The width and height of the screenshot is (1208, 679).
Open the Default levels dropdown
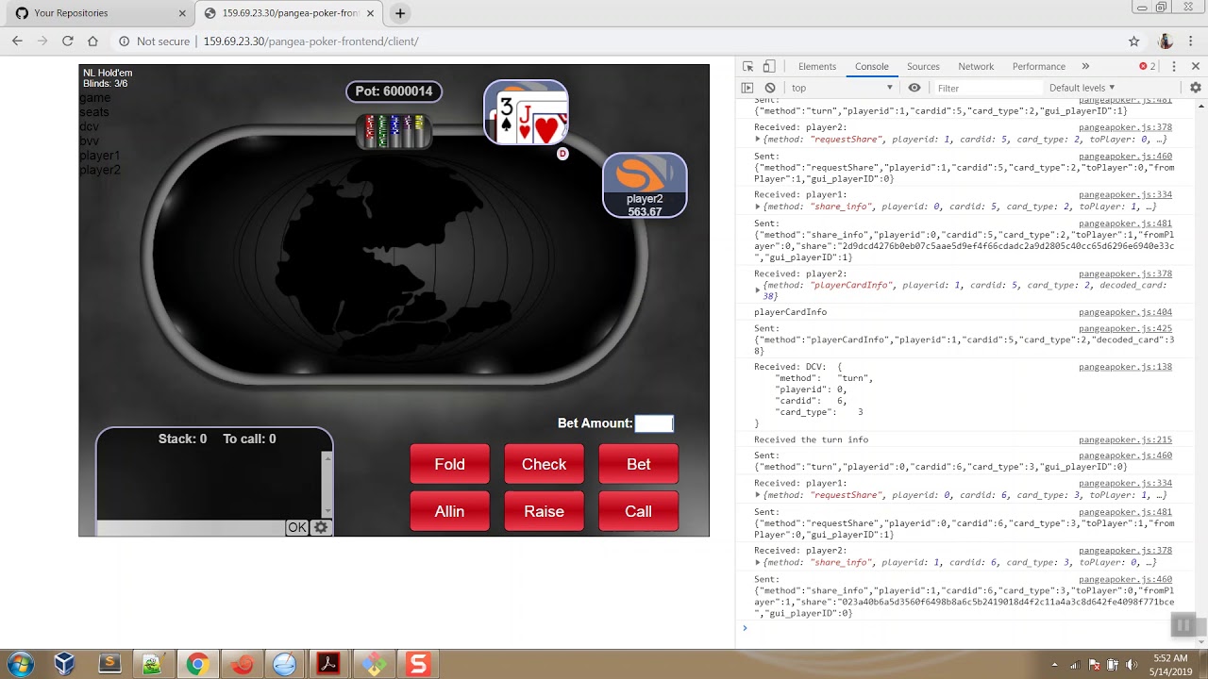1082,88
